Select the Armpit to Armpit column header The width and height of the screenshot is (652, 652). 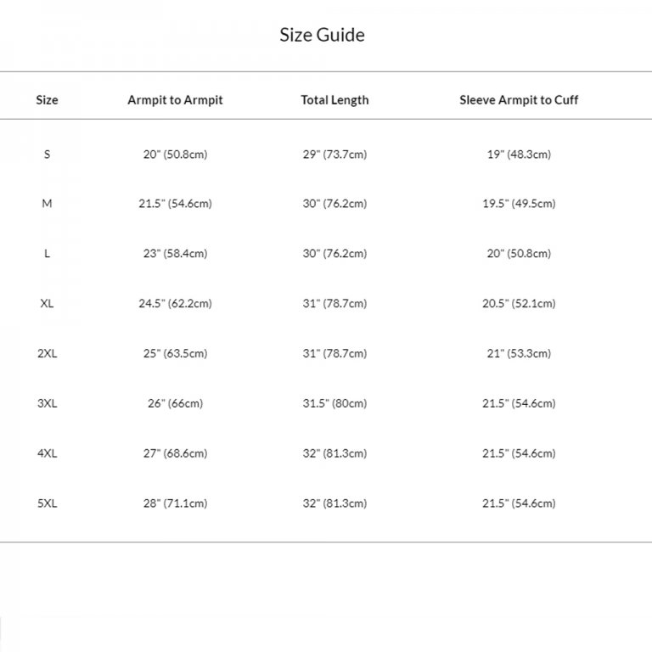[x=175, y=100]
